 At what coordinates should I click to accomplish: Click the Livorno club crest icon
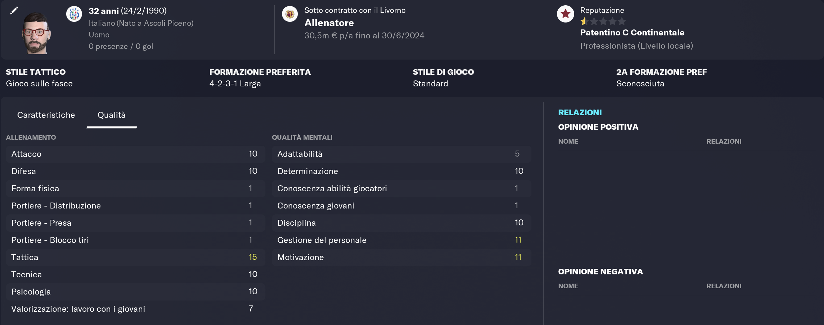tap(290, 14)
